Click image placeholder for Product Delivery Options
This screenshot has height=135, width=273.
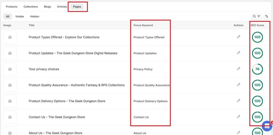[10, 101]
